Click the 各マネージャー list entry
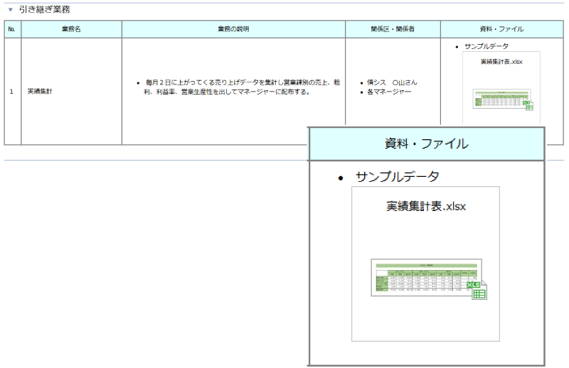The image size is (569, 368). click(389, 92)
